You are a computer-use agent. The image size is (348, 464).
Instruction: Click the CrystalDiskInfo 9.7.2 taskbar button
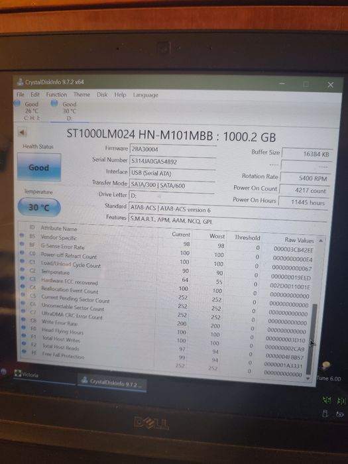coord(112,382)
